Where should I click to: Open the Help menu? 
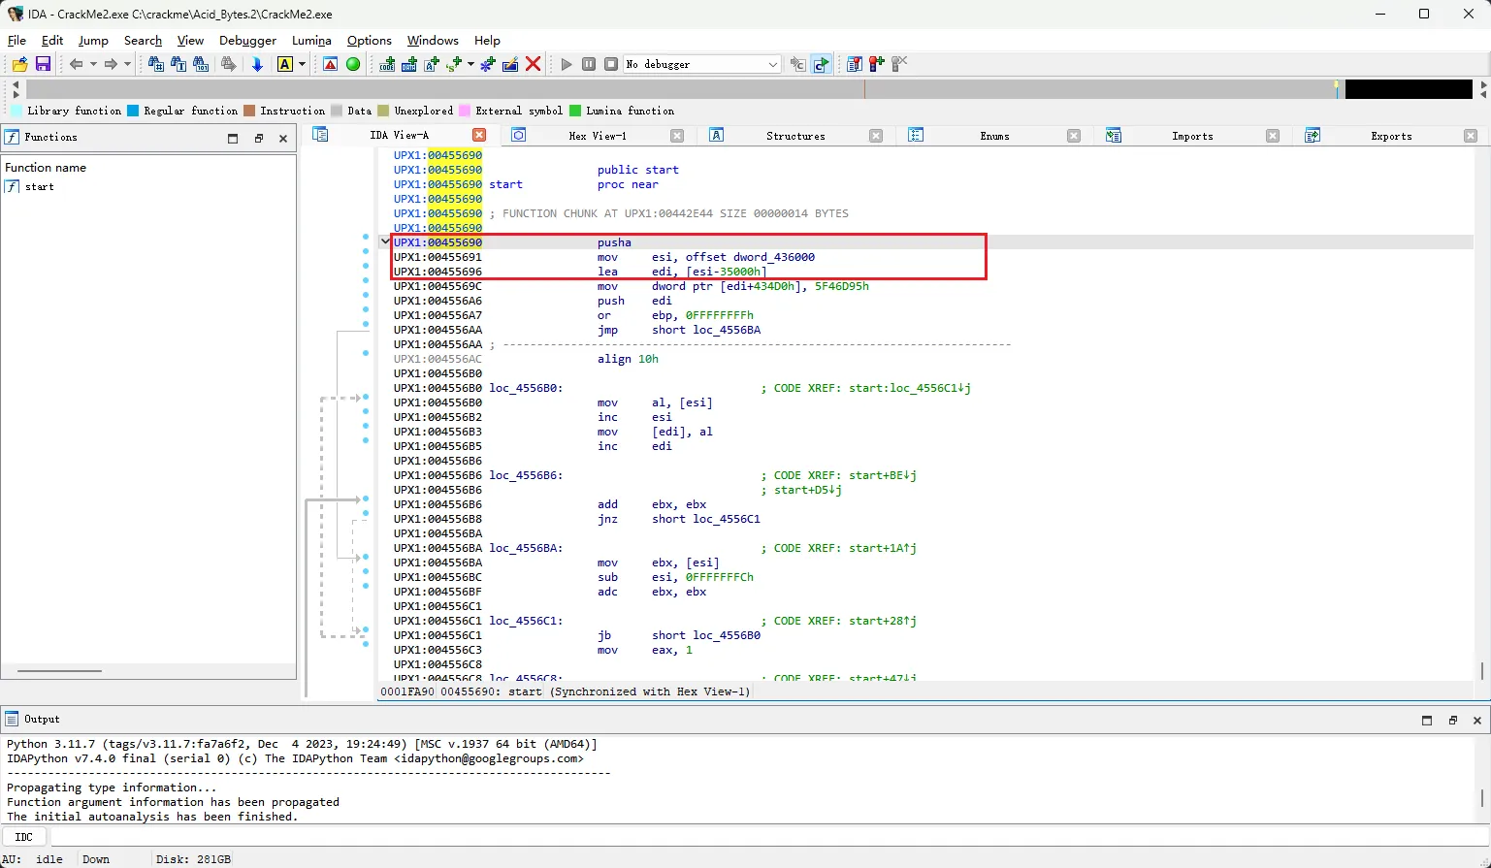point(487,41)
